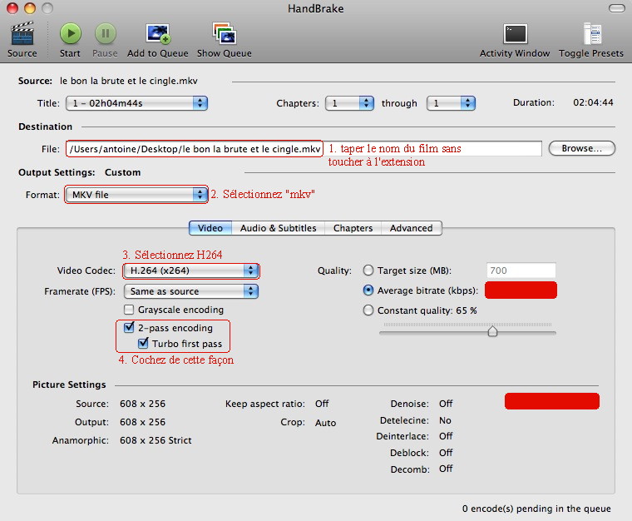Click the Browse... button

[581, 148]
